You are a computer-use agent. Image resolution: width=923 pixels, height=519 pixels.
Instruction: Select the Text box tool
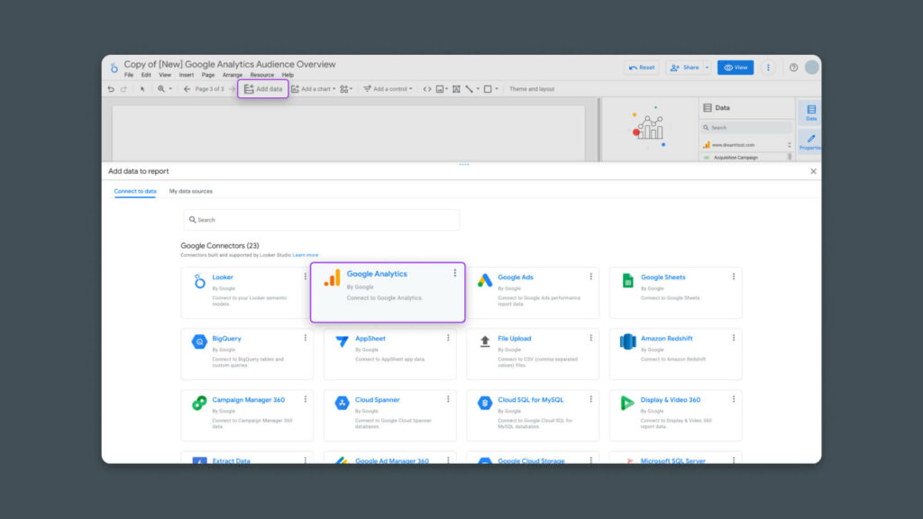(x=457, y=88)
